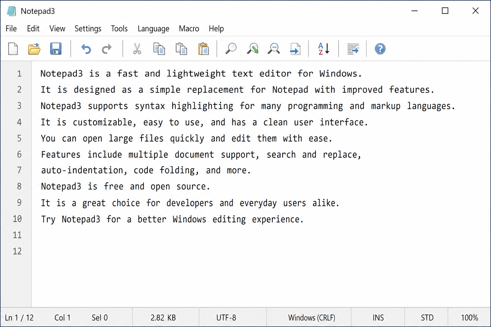This screenshot has height=327, width=491.
Task: Click the word 'lightweight' on line 1
Action: (196, 74)
